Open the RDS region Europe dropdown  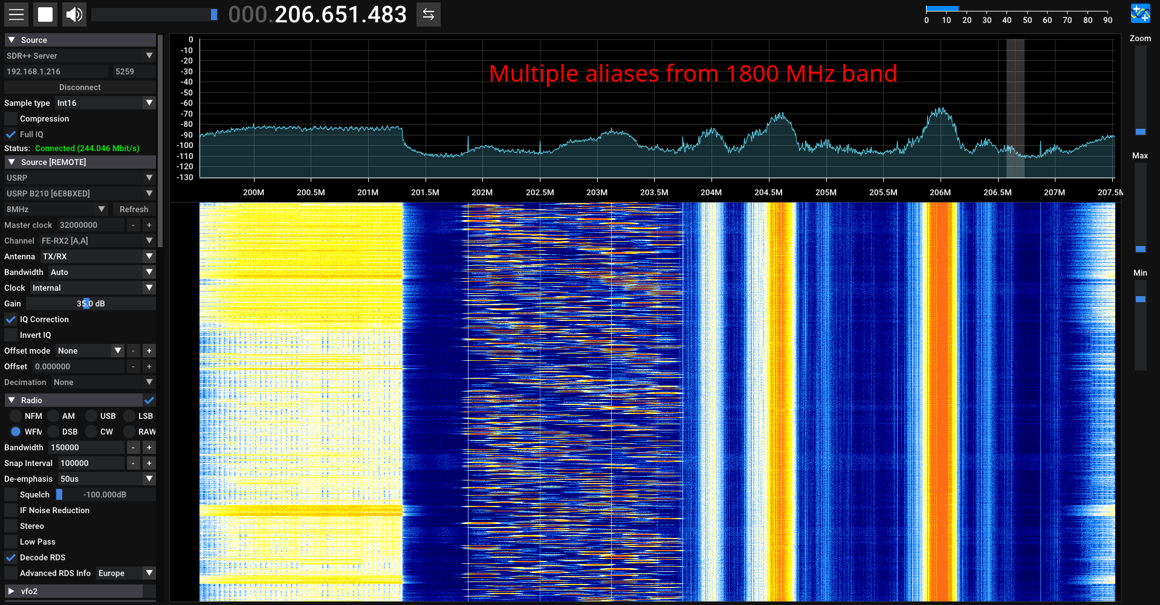126,573
